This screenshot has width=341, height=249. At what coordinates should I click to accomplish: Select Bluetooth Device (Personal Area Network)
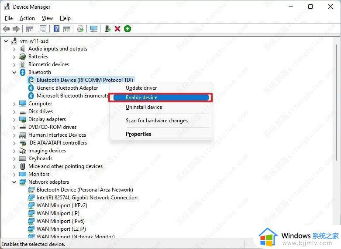pyautogui.click(x=85, y=190)
